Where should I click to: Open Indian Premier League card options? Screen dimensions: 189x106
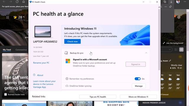tap(180, 103)
